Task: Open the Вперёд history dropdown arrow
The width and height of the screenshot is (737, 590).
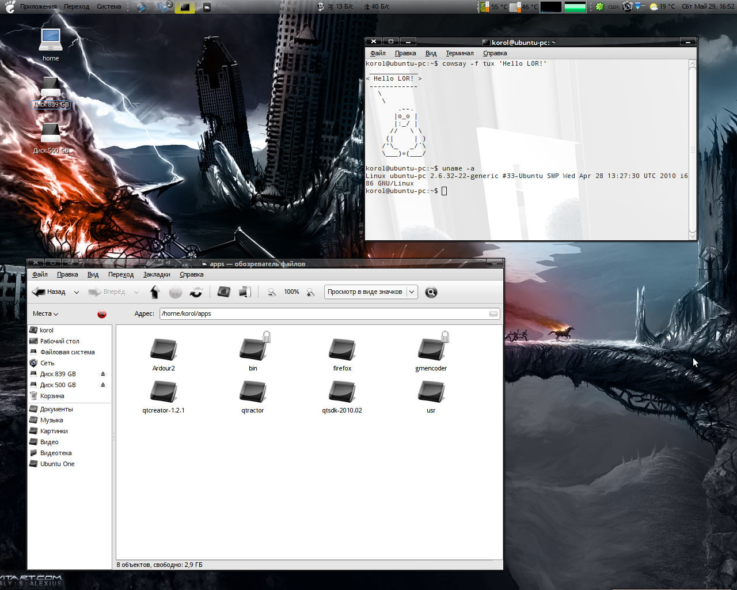Action: [x=136, y=292]
